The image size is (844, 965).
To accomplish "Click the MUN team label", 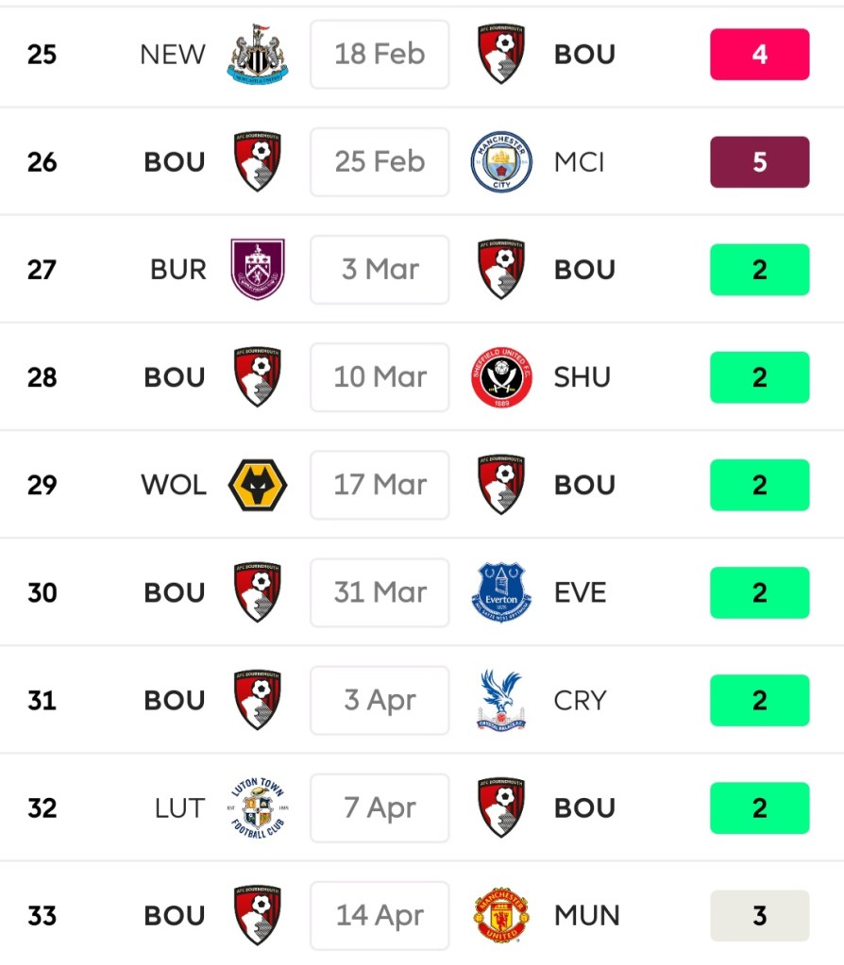I will (587, 915).
